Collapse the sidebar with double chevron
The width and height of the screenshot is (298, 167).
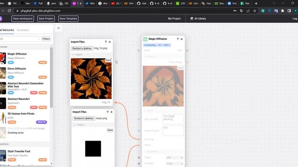(x=59, y=28)
